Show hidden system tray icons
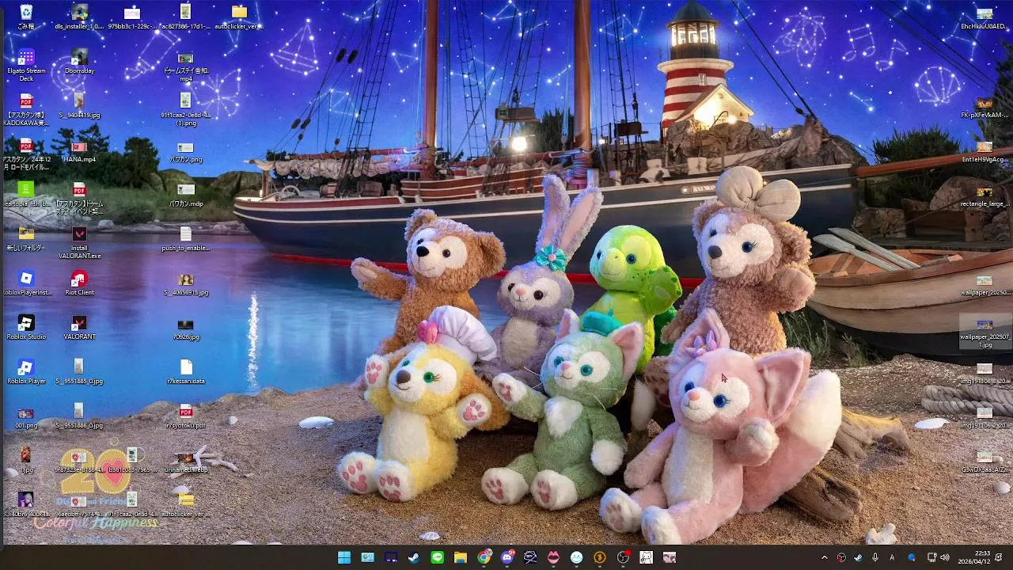 pyautogui.click(x=825, y=557)
